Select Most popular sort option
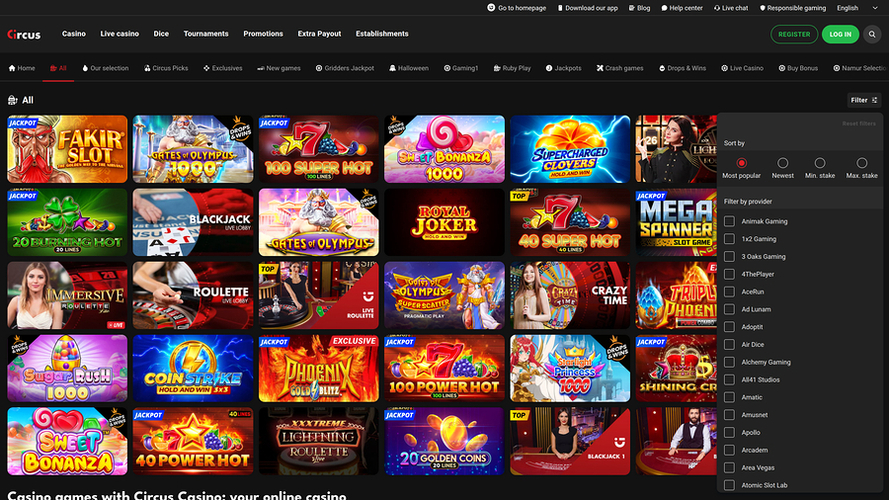The height and width of the screenshot is (500, 889). (x=741, y=163)
